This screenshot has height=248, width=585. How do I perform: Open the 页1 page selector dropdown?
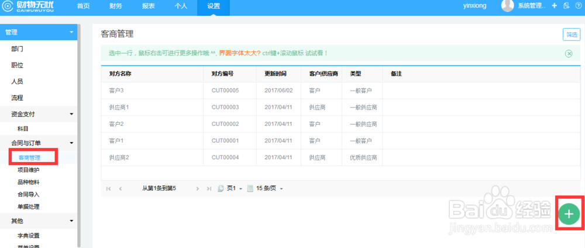pos(230,189)
